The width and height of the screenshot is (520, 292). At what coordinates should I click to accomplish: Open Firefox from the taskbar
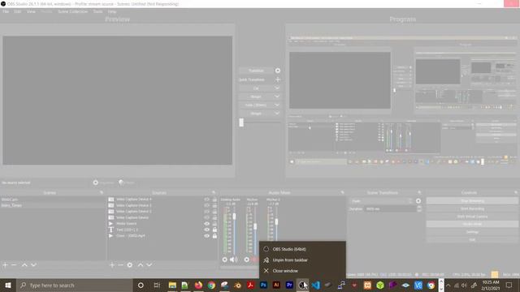(198, 285)
